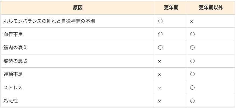Click circle for 筋肉の衰え under 更年期
This screenshot has height=108, width=236.
(x=160, y=47)
